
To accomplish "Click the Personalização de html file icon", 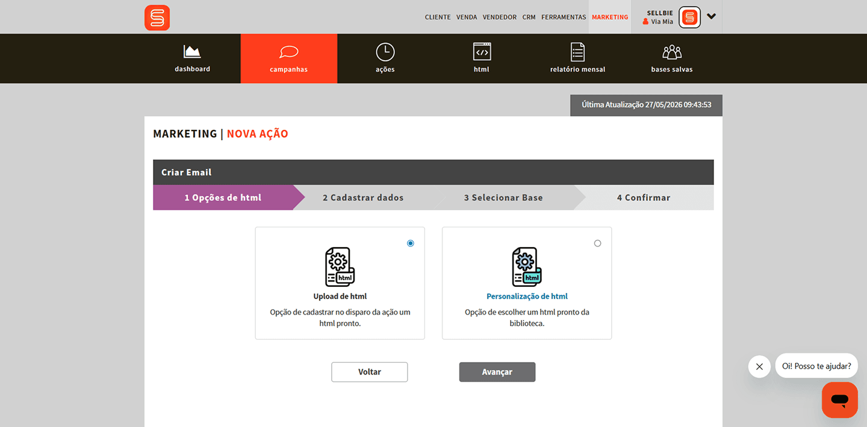I will [527, 267].
